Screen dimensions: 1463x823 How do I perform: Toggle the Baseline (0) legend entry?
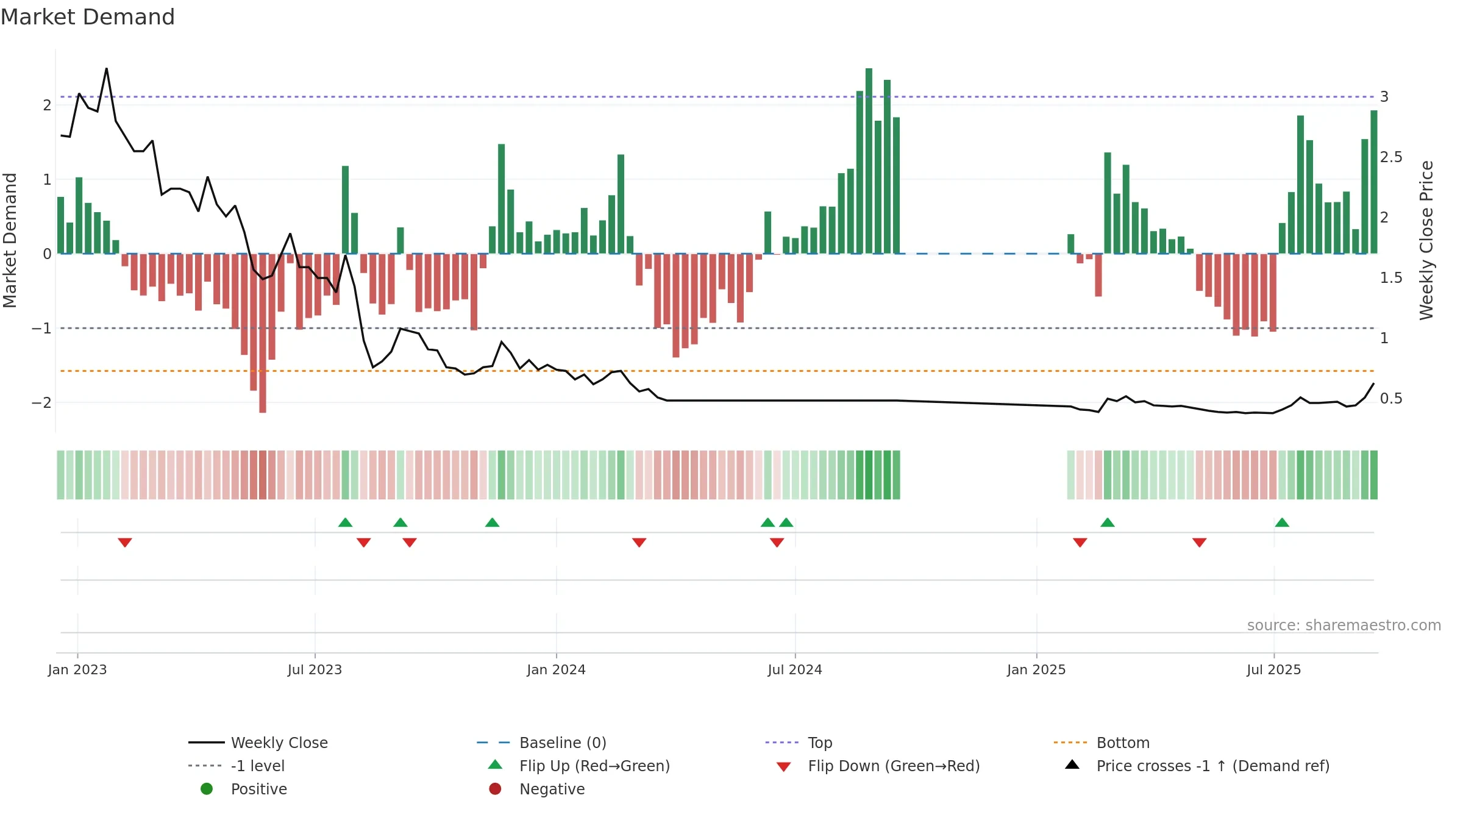coord(541,743)
